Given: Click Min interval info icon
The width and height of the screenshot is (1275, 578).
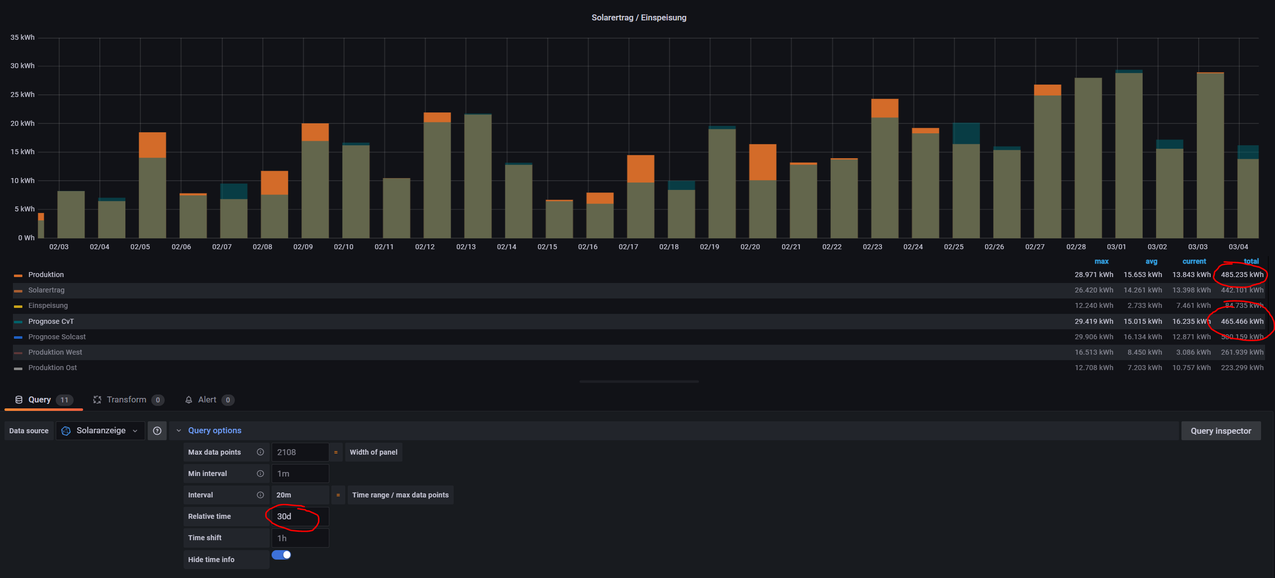Looking at the screenshot, I should [x=260, y=474].
